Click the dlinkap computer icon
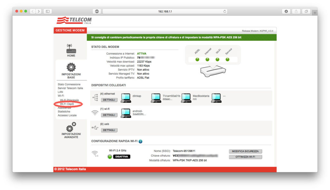Viewport: 330px width, 190px height. (x=126, y=98)
